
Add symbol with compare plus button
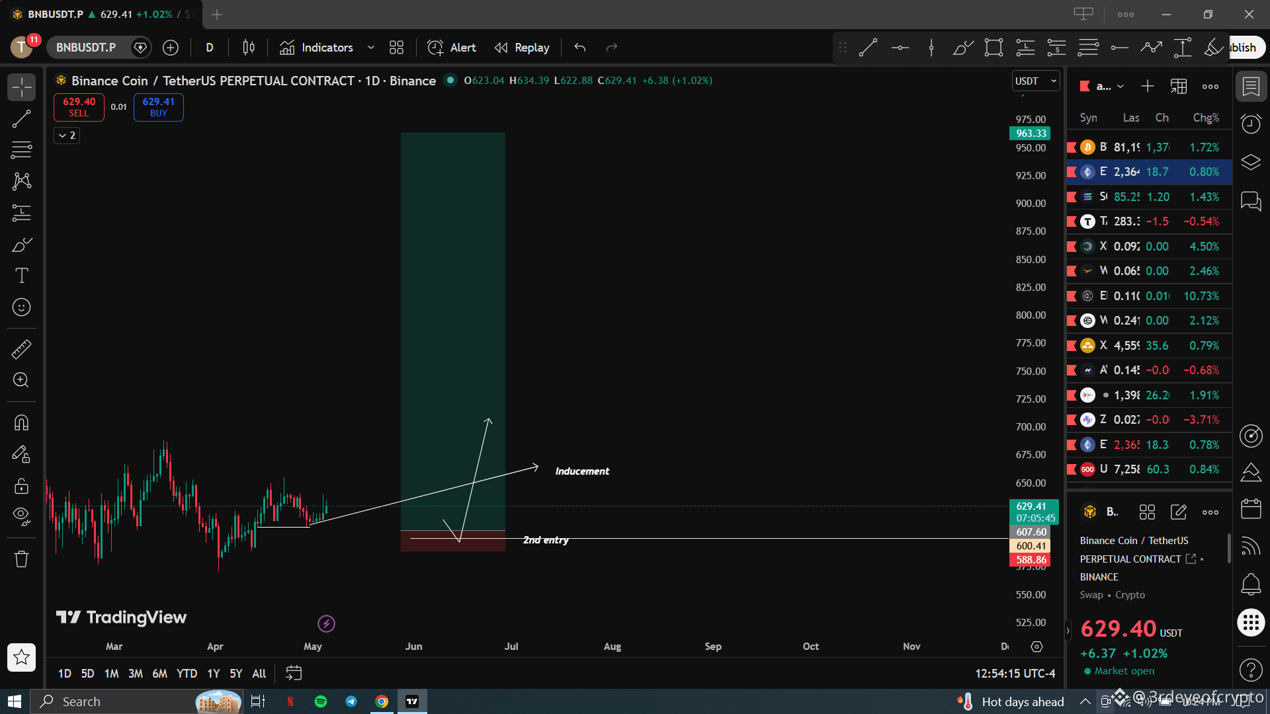pos(171,48)
